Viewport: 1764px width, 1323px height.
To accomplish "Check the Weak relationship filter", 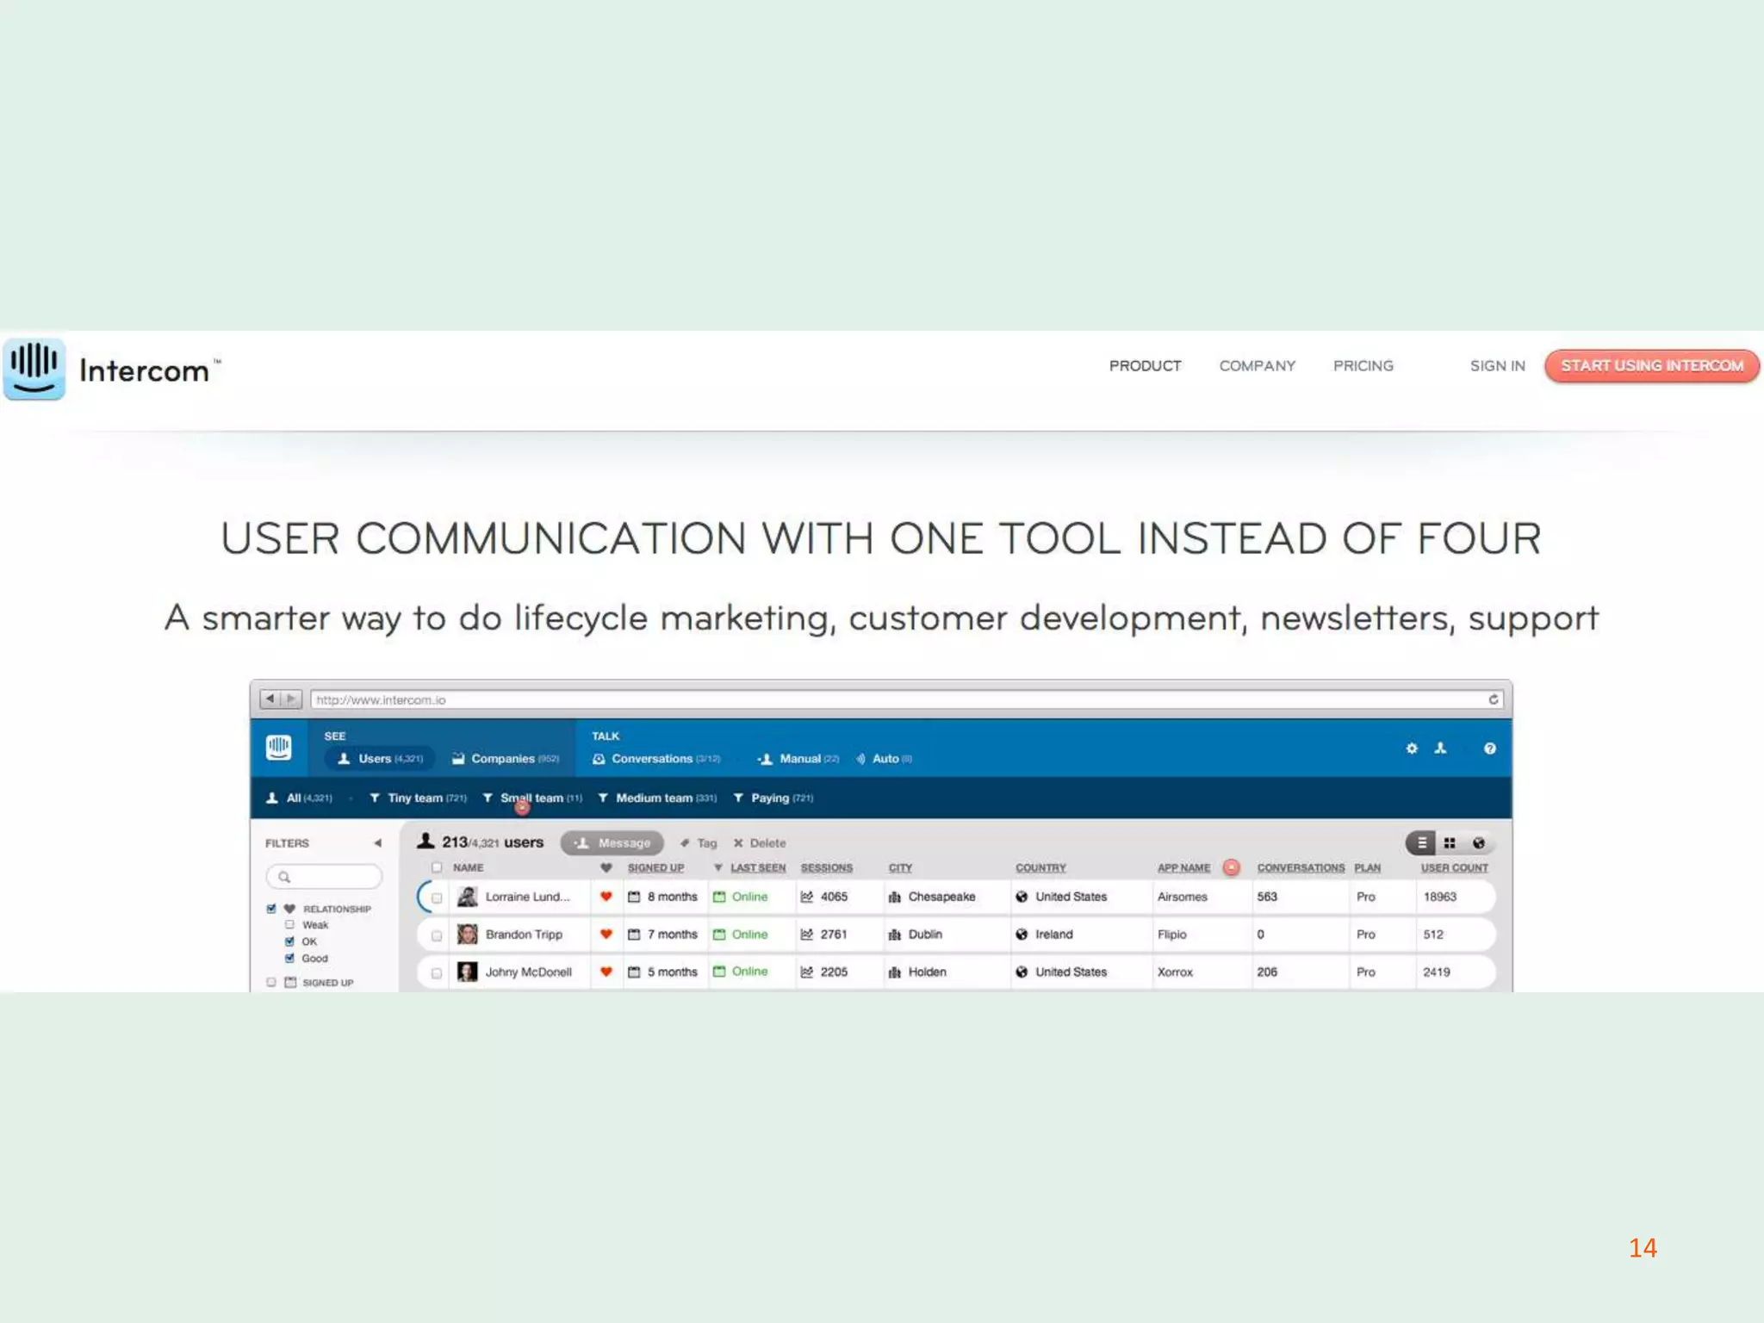I will 290,924.
